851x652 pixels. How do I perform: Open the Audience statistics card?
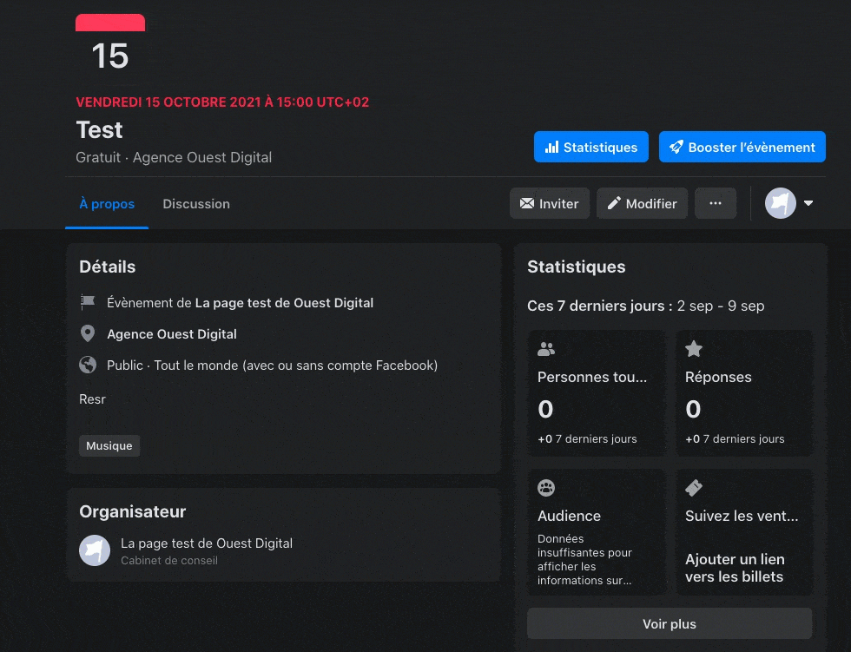point(597,532)
